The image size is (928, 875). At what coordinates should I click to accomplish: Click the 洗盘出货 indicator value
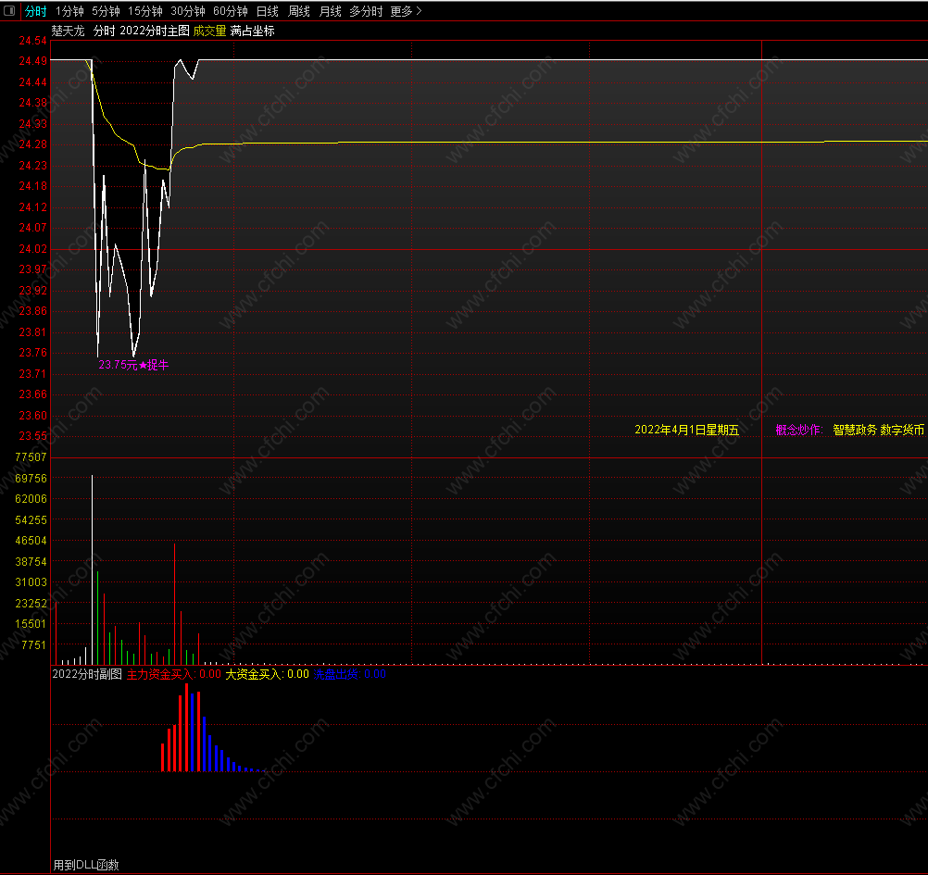click(350, 674)
